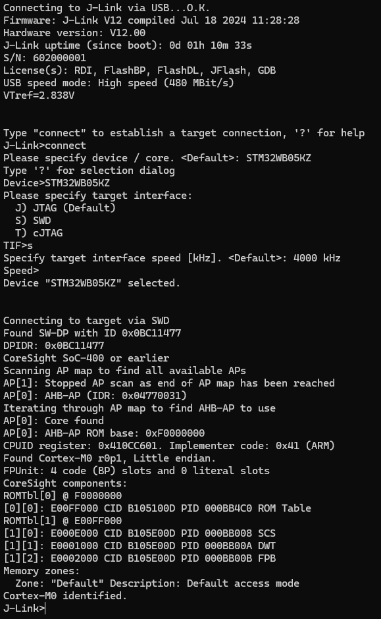The image size is (381, 619).
Task: Click the FPB component entry E0002000
Action: (140, 558)
